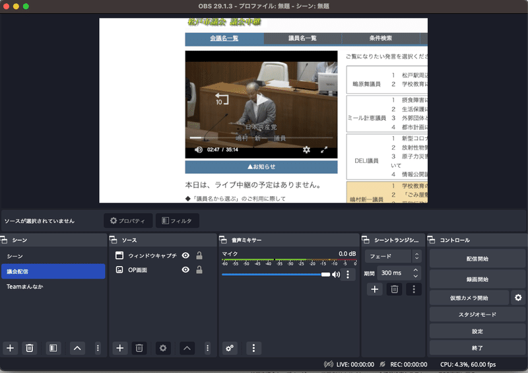The height and width of the screenshot is (373, 528).
Task: Click 議員名一覧 tab in preview
Action: (x=302, y=38)
